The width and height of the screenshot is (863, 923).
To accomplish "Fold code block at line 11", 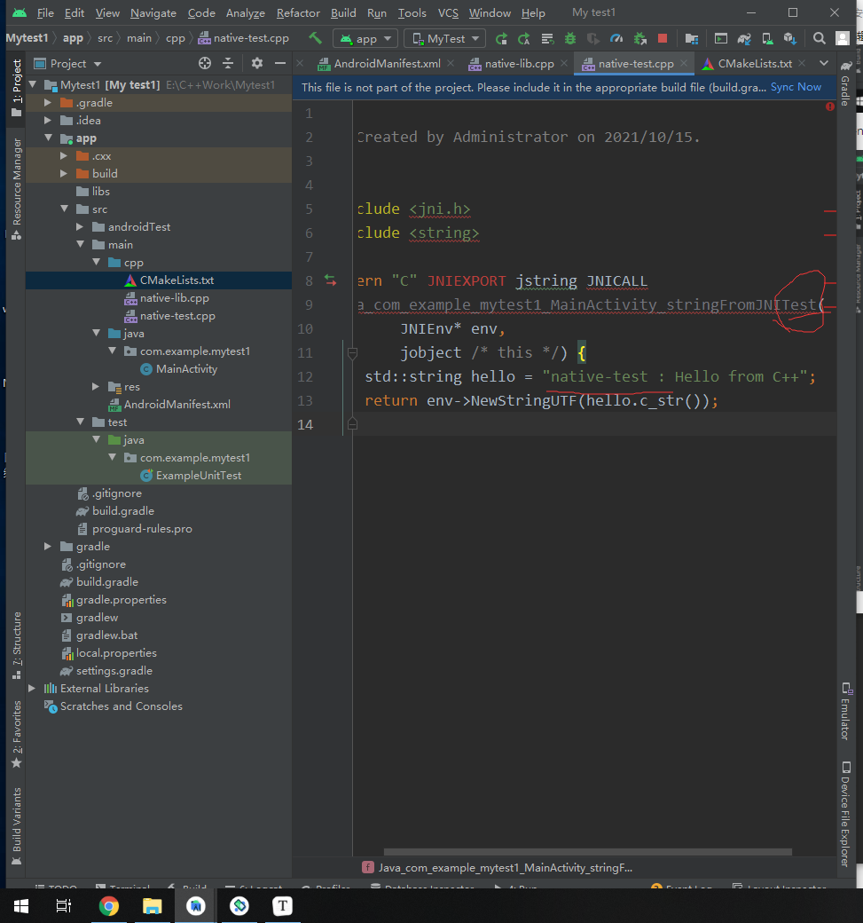I will click(x=352, y=353).
